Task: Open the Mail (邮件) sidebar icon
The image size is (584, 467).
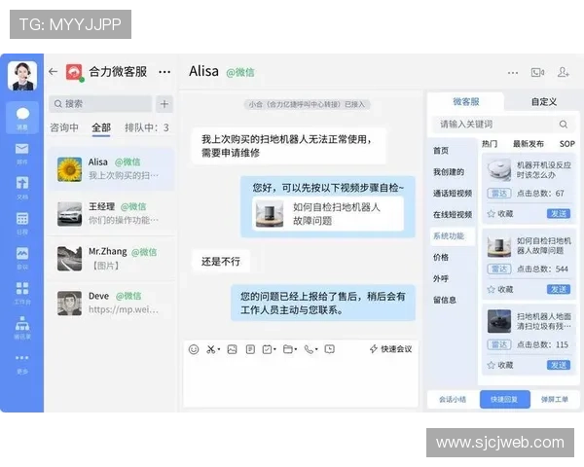Action: [x=22, y=153]
